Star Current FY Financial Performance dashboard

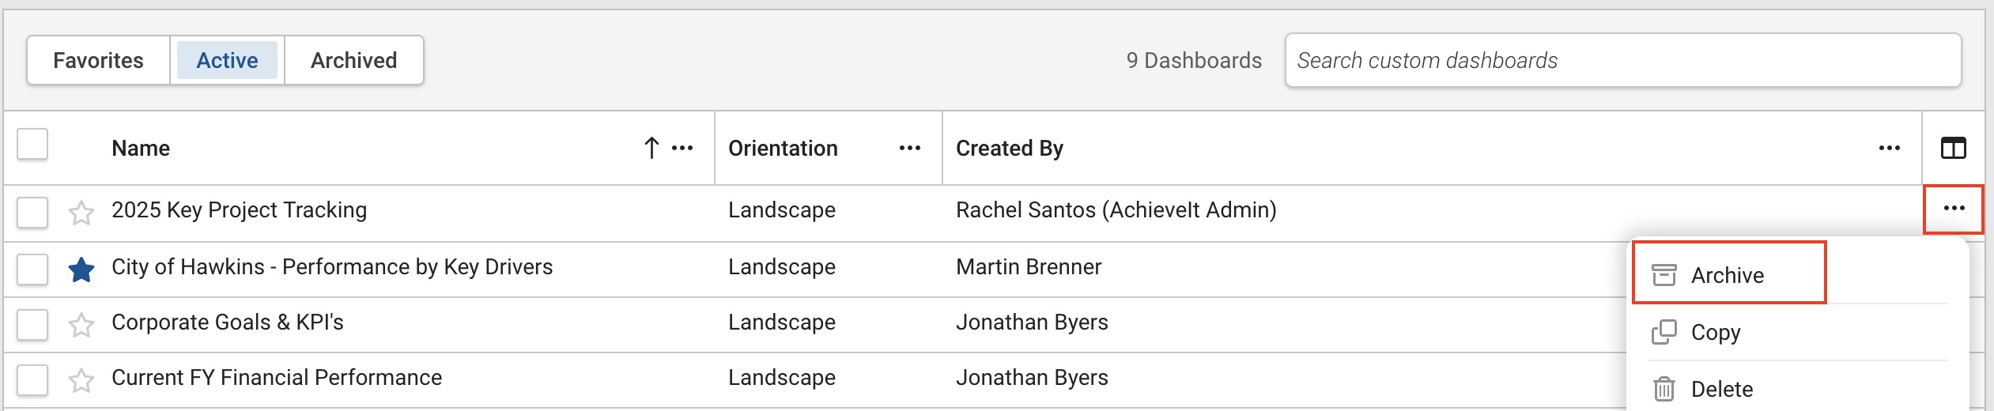[81, 380]
